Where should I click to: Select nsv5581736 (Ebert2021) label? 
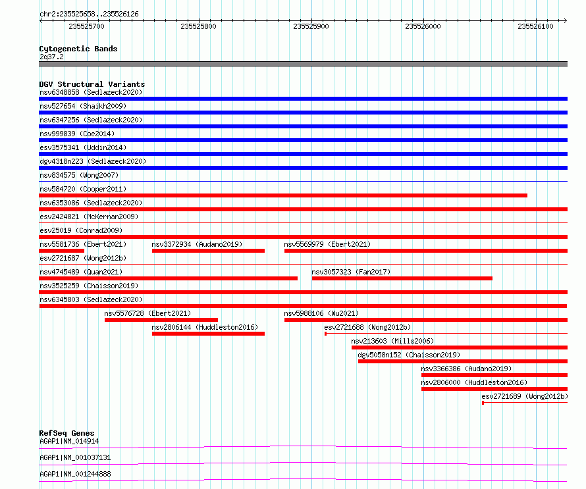point(83,244)
